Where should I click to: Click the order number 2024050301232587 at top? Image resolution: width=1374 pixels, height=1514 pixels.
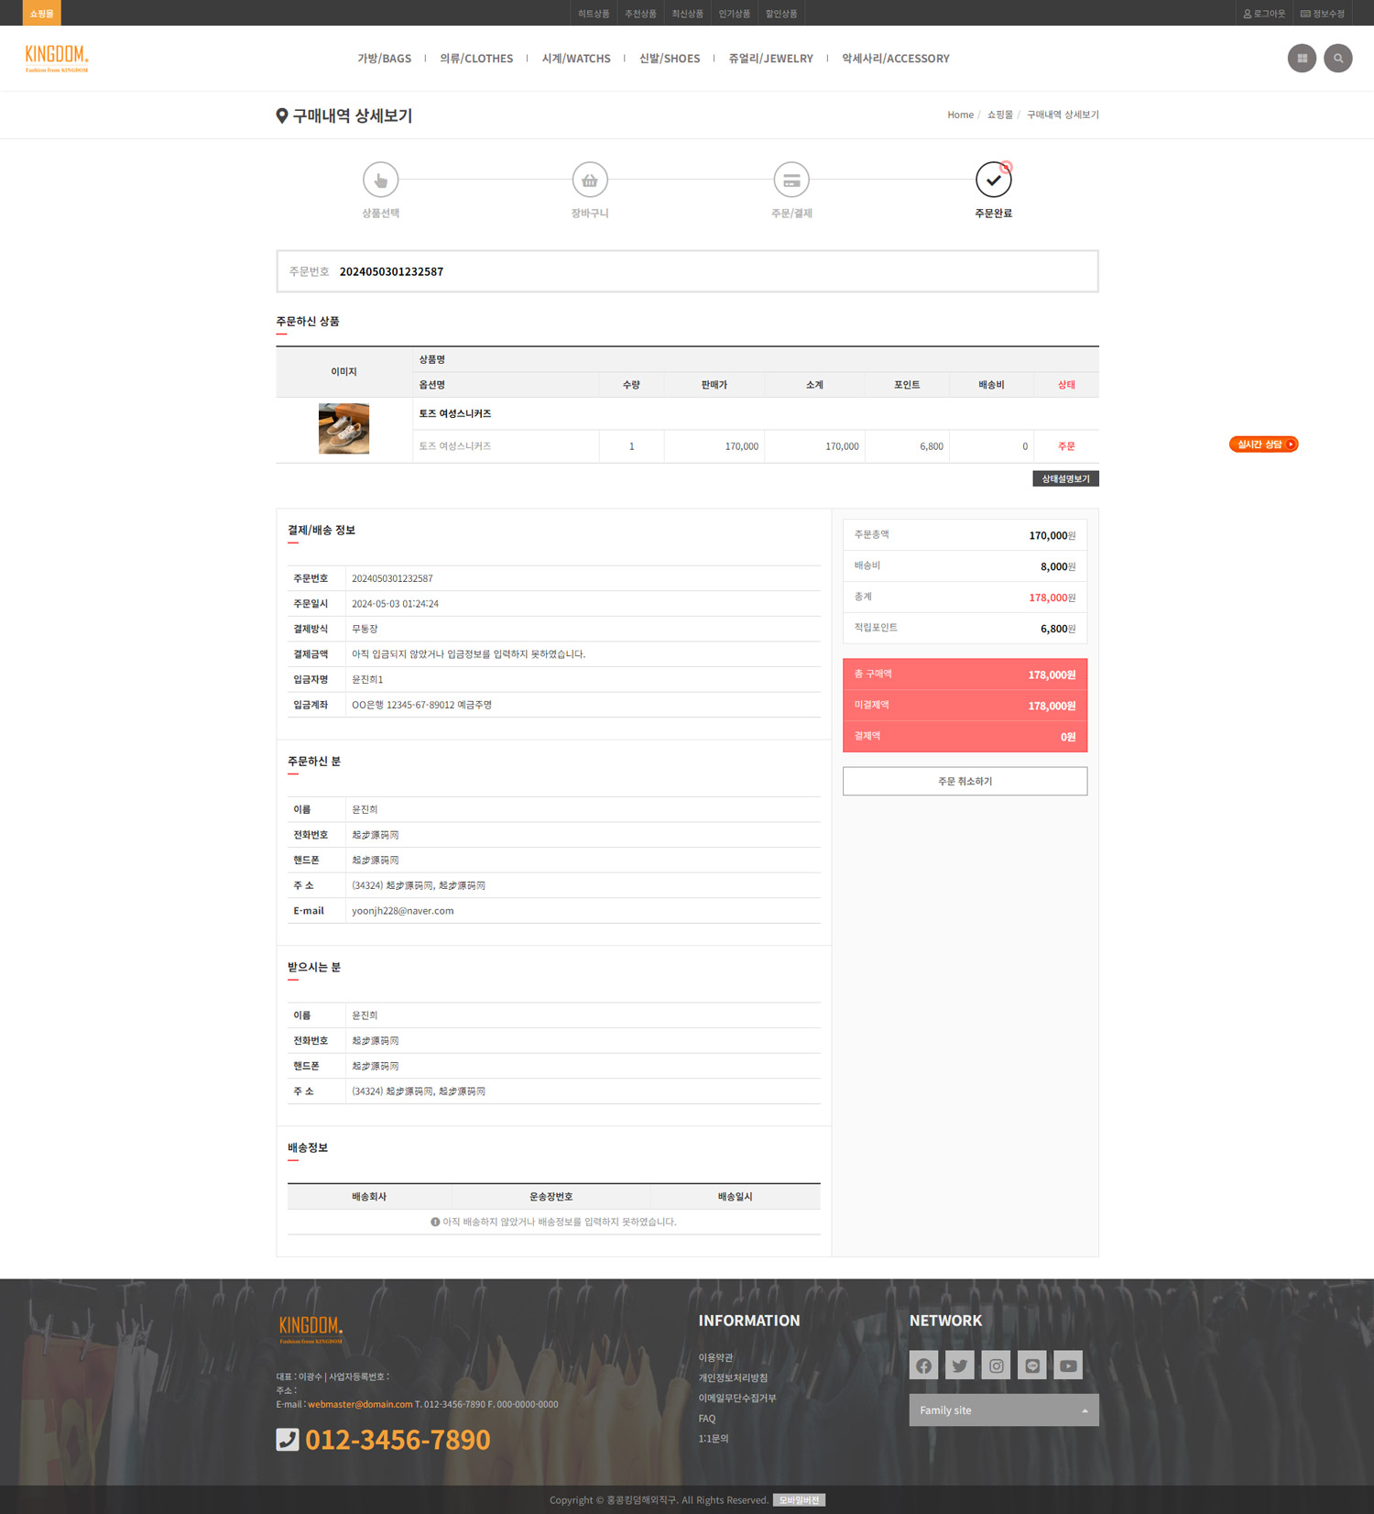[x=391, y=272]
